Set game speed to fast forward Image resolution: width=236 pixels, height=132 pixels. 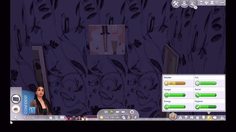[x=118, y=112]
